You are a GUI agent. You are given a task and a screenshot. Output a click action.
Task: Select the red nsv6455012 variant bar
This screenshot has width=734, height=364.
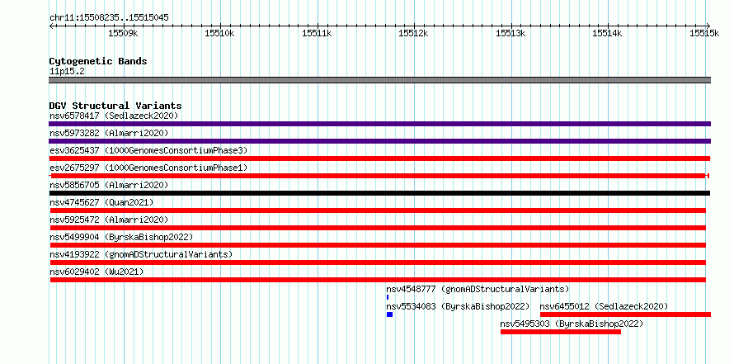[625, 314]
